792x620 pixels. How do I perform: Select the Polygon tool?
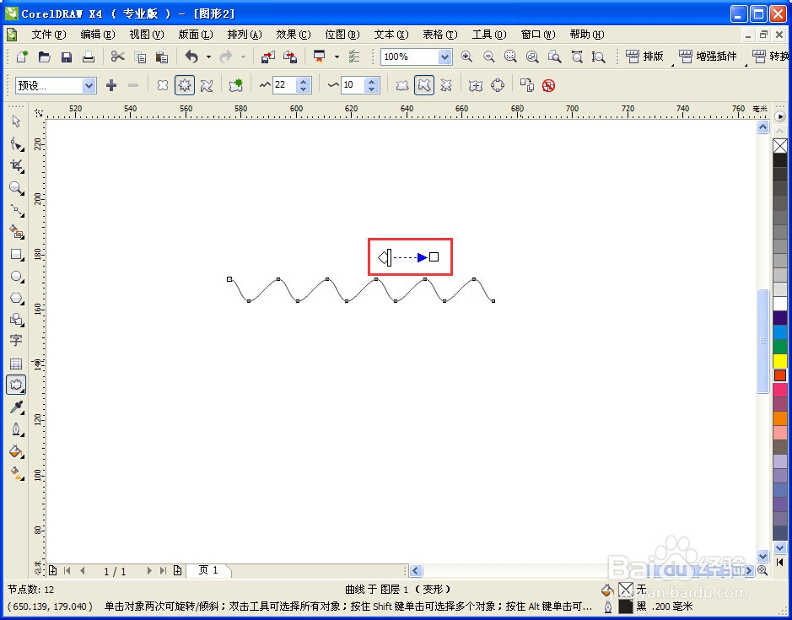pyautogui.click(x=16, y=298)
